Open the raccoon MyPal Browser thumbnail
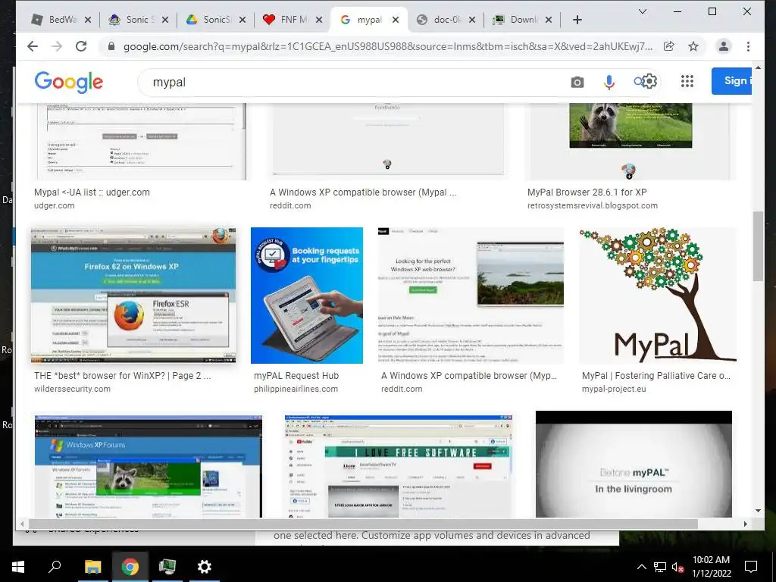Screen dimensions: 776x582 pos(631,141)
